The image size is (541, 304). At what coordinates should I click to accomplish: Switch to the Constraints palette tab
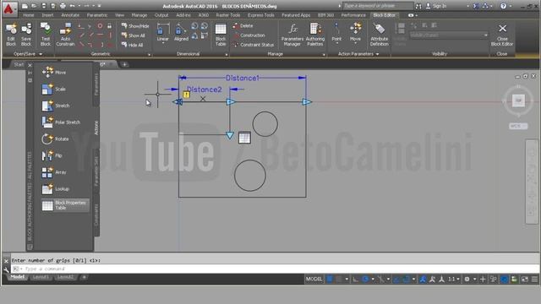[x=96, y=215]
